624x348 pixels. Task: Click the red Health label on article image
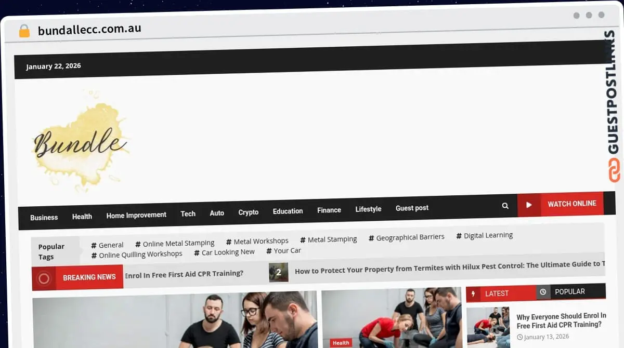pyautogui.click(x=341, y=343)
